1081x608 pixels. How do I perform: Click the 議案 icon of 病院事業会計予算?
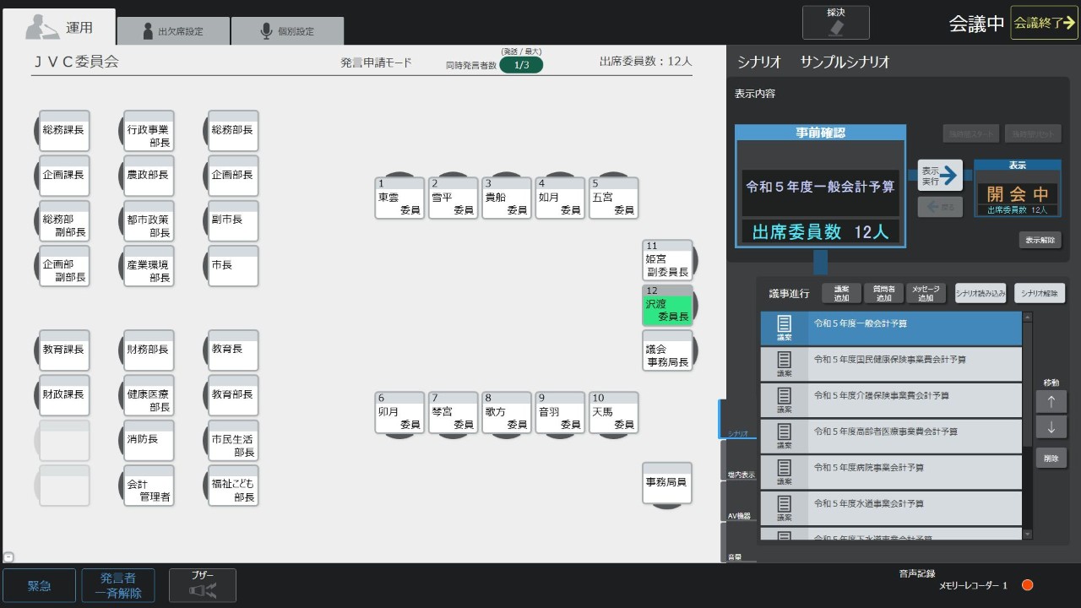785,472
